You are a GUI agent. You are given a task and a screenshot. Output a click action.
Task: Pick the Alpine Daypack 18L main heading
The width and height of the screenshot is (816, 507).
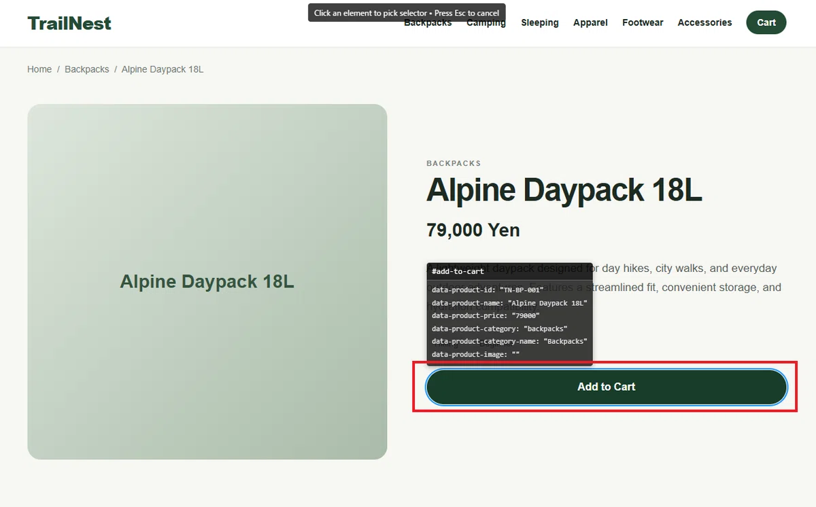coord(564,190)
